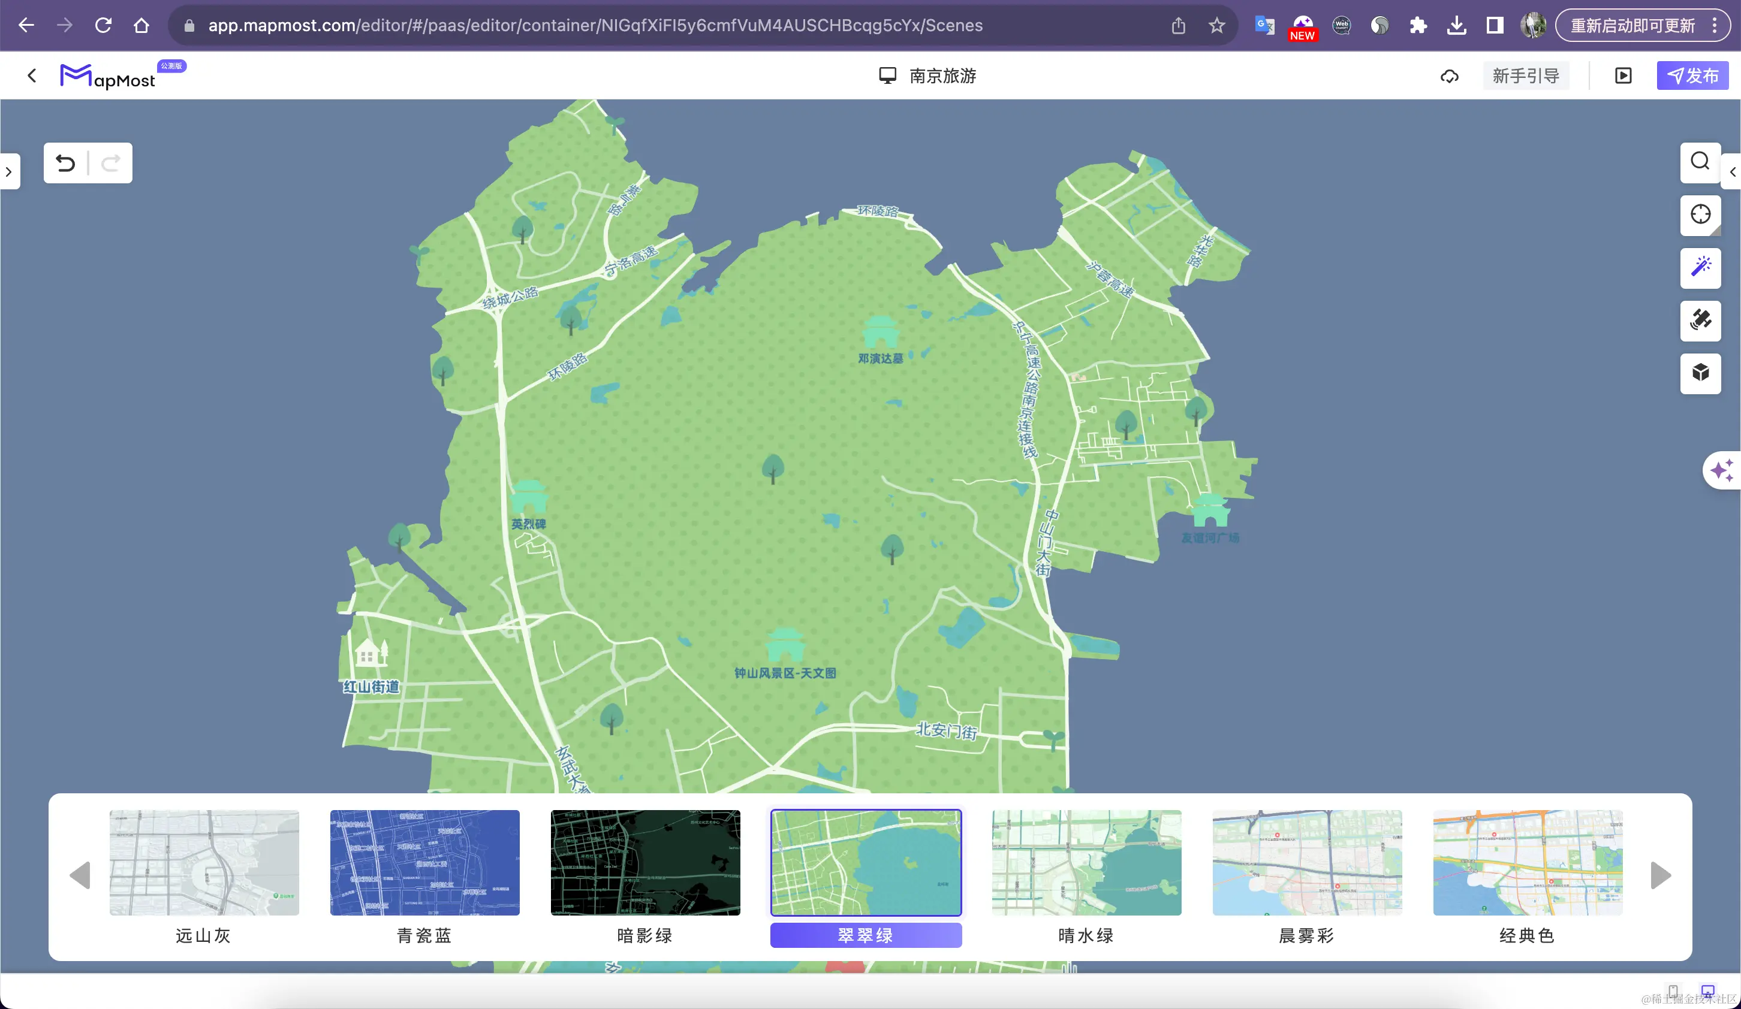Publish the map with 发布 button
Screen dimensions: 1741x1009
click(x=1692, y=76)
